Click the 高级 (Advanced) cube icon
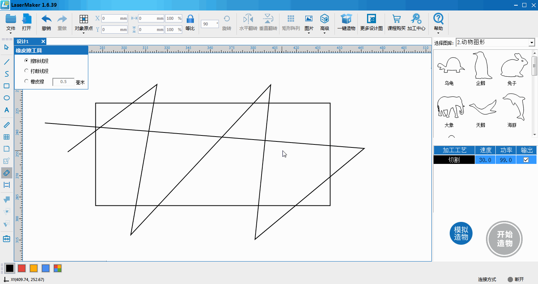Image resolution: width=538 pixels, height=284 pixels. [x=324, y=19]
